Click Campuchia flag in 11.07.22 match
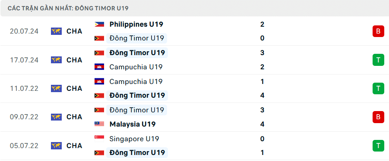The height and width of the screenshot is (161, 389). (x=99, y=81)
